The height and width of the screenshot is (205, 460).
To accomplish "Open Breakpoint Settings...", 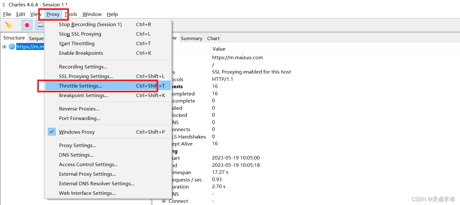I will pos(108,95).
